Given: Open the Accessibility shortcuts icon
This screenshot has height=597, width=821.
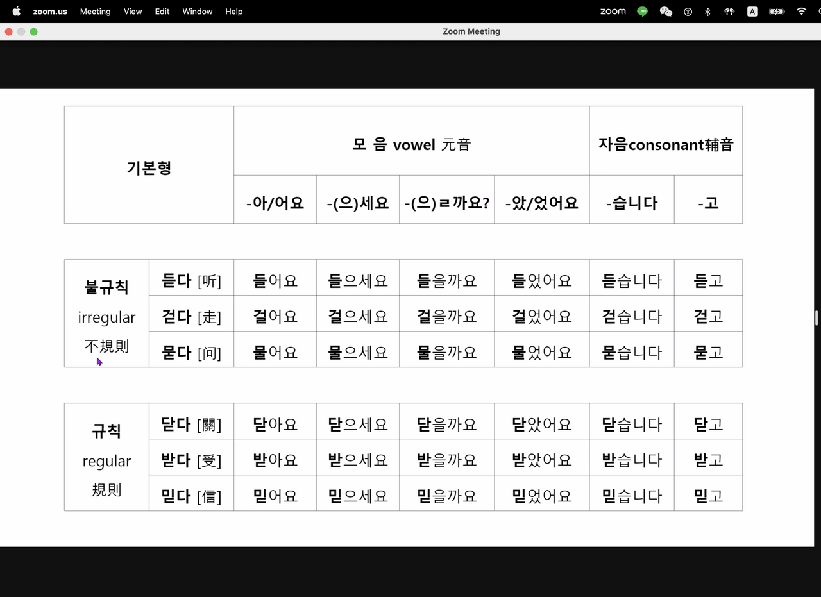Looking at the screenshot, I should (688, 12).
